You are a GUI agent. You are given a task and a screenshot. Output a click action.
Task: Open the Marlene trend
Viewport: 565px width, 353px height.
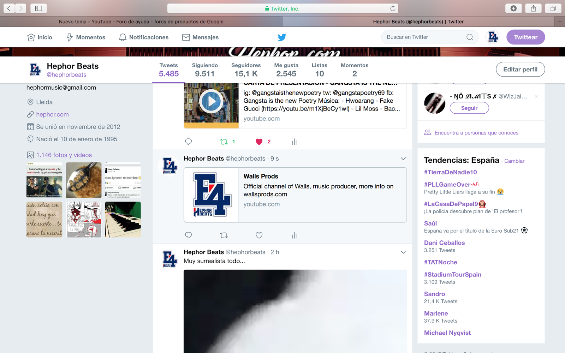coord(436,313)
